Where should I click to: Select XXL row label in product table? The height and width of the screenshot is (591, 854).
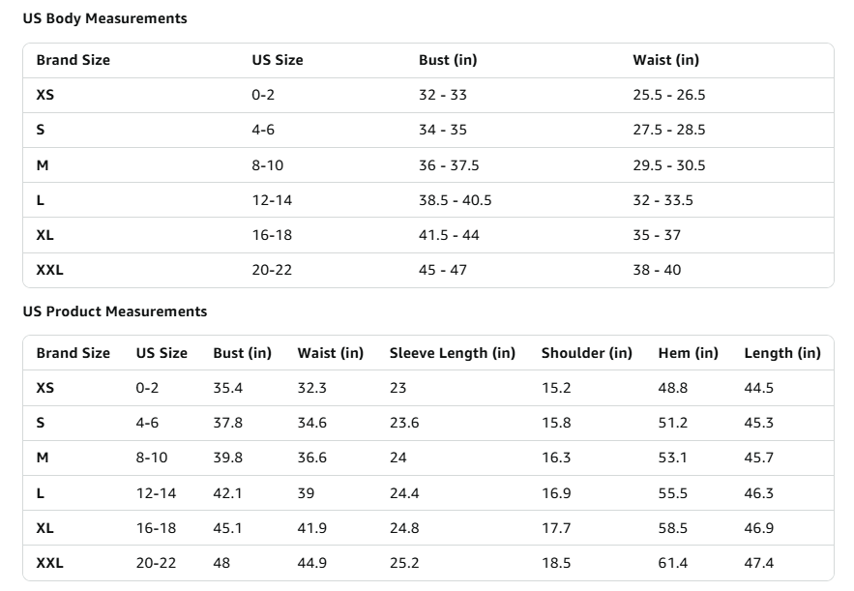click(x=49, y=563)
